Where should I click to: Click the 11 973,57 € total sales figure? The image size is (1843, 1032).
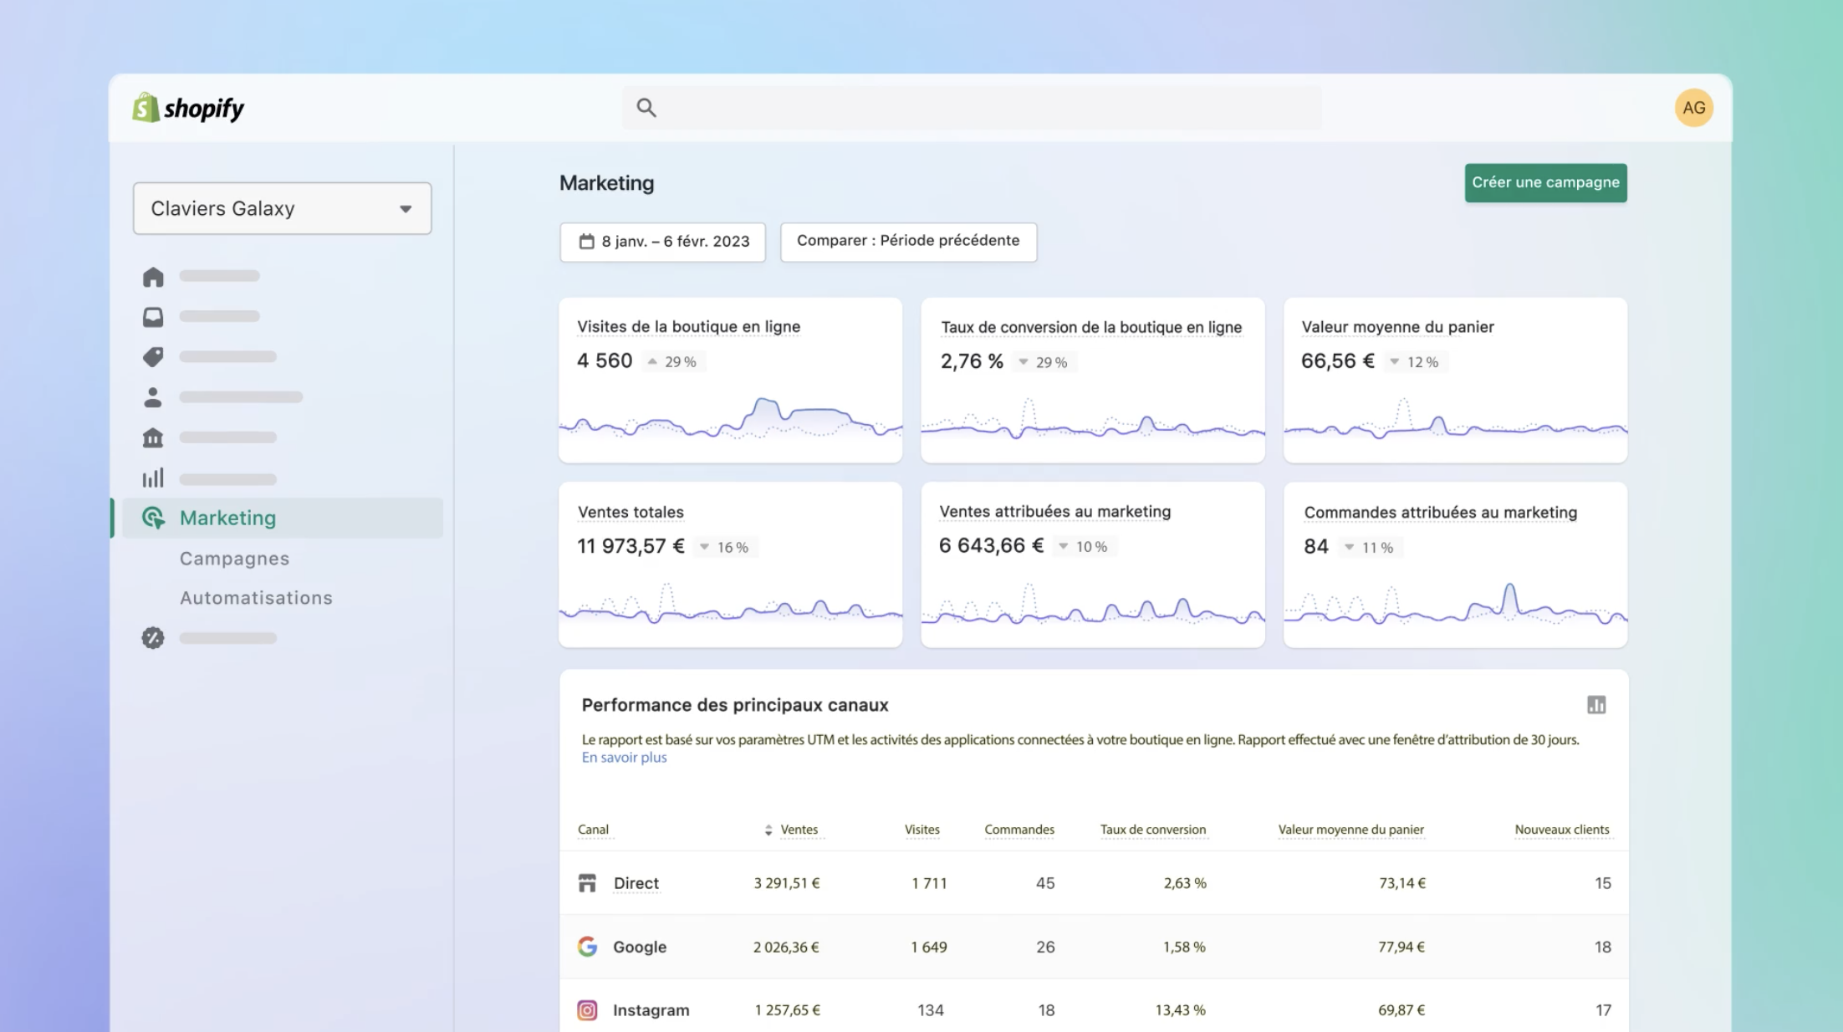tap(630, 546)
